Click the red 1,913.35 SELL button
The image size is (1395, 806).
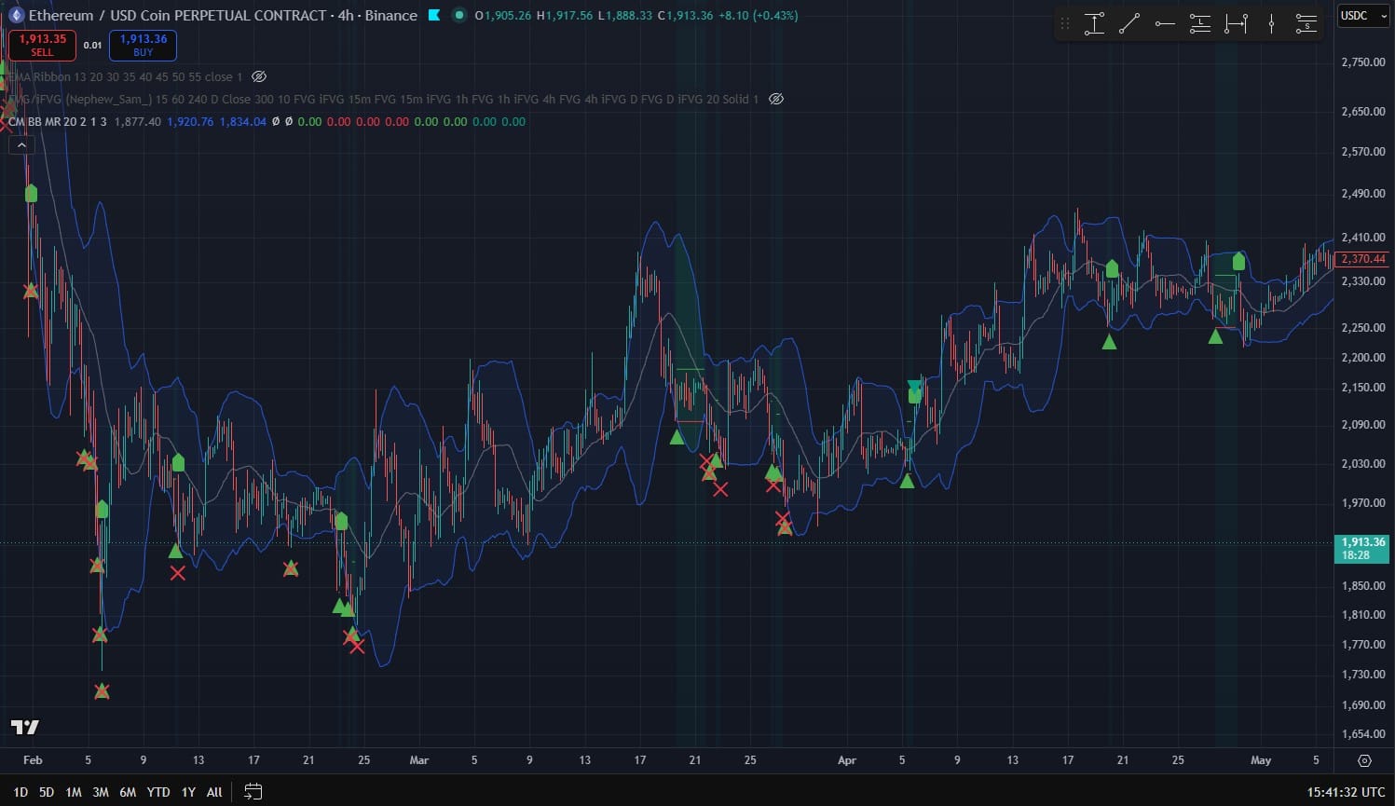pos(42,45)
